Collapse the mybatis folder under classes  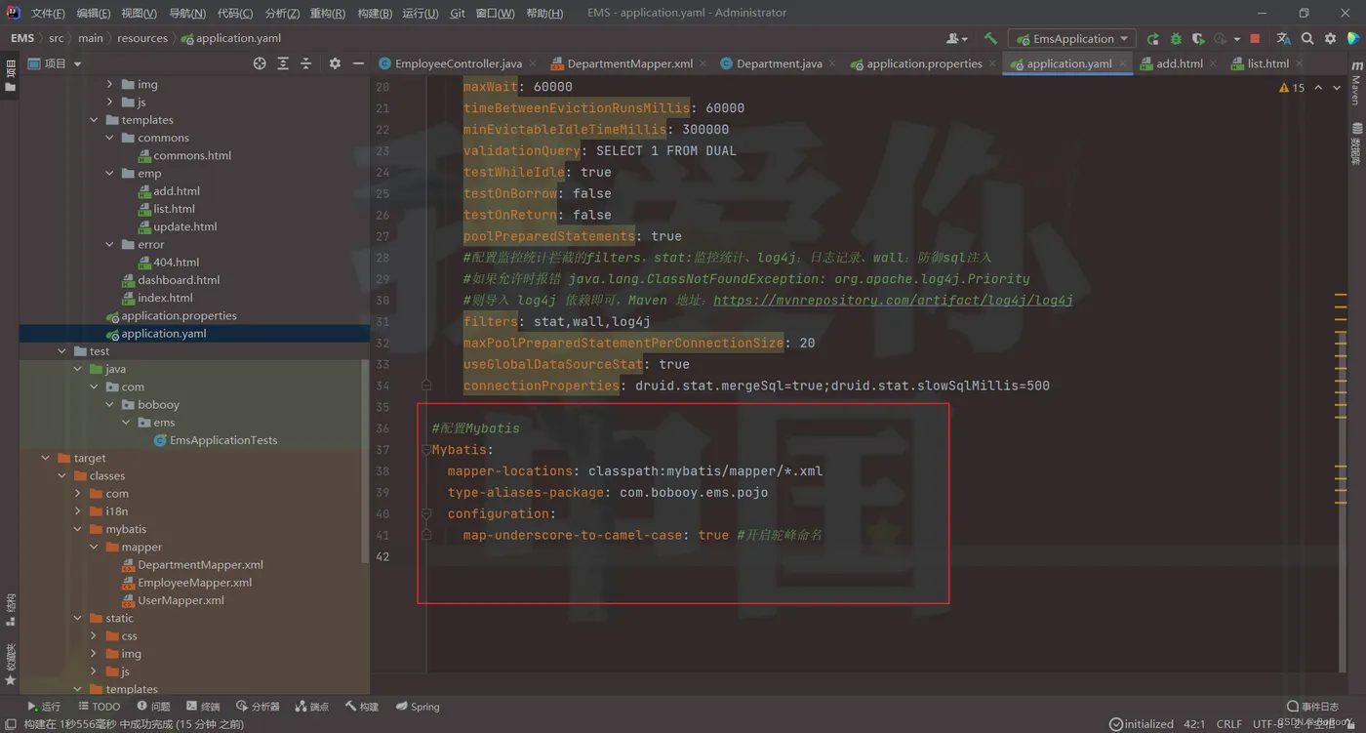pyautogui.click(x=78, y=529)
